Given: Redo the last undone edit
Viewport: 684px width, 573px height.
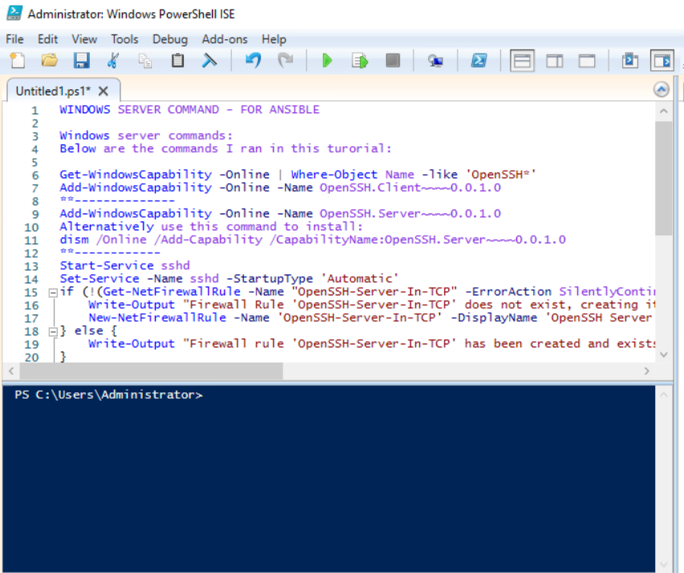Looking at the screenshot, I should 285,60.
